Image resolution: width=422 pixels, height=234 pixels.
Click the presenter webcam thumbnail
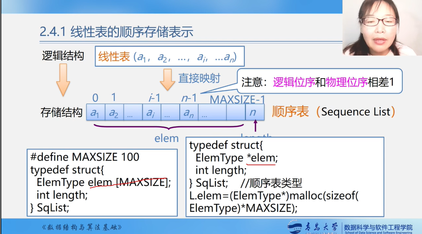pos(382,28)
